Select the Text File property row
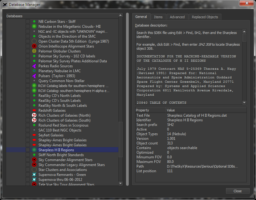The width and height of the screenshot is (256, 200). point(191,115)
